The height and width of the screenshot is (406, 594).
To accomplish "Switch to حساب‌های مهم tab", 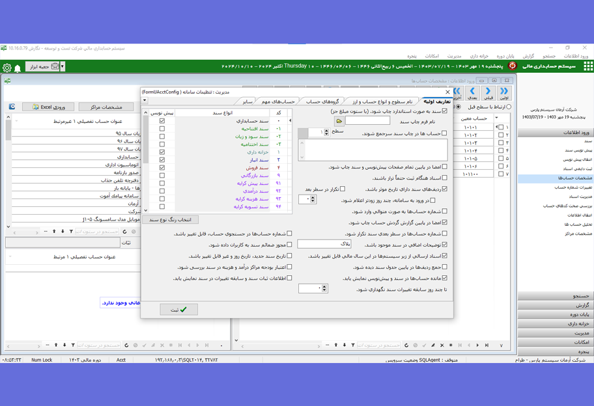I will tap(278, 101).
